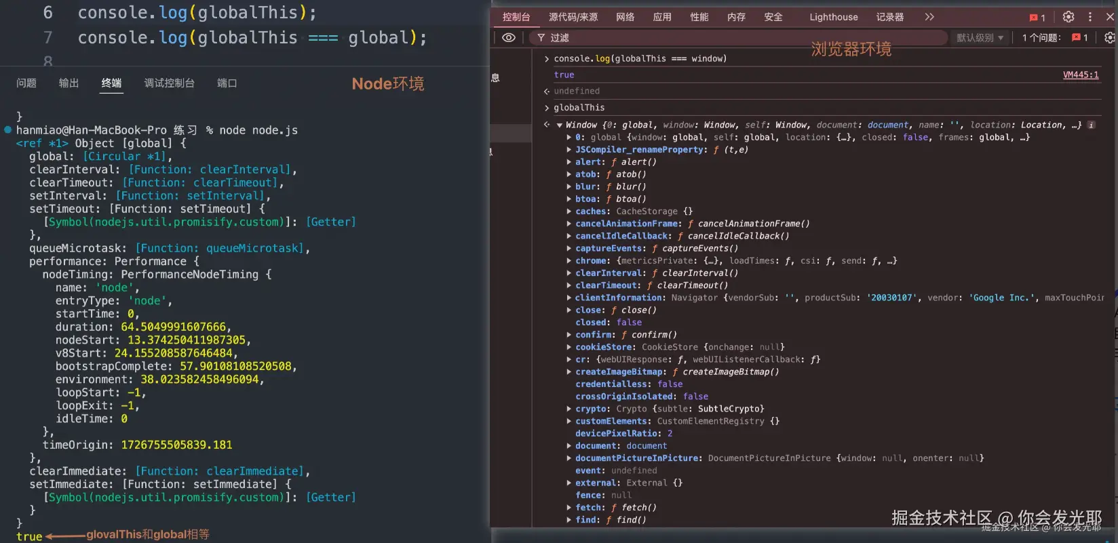Expand the document property
This screenshot has width=1118, height=543.
569,446
